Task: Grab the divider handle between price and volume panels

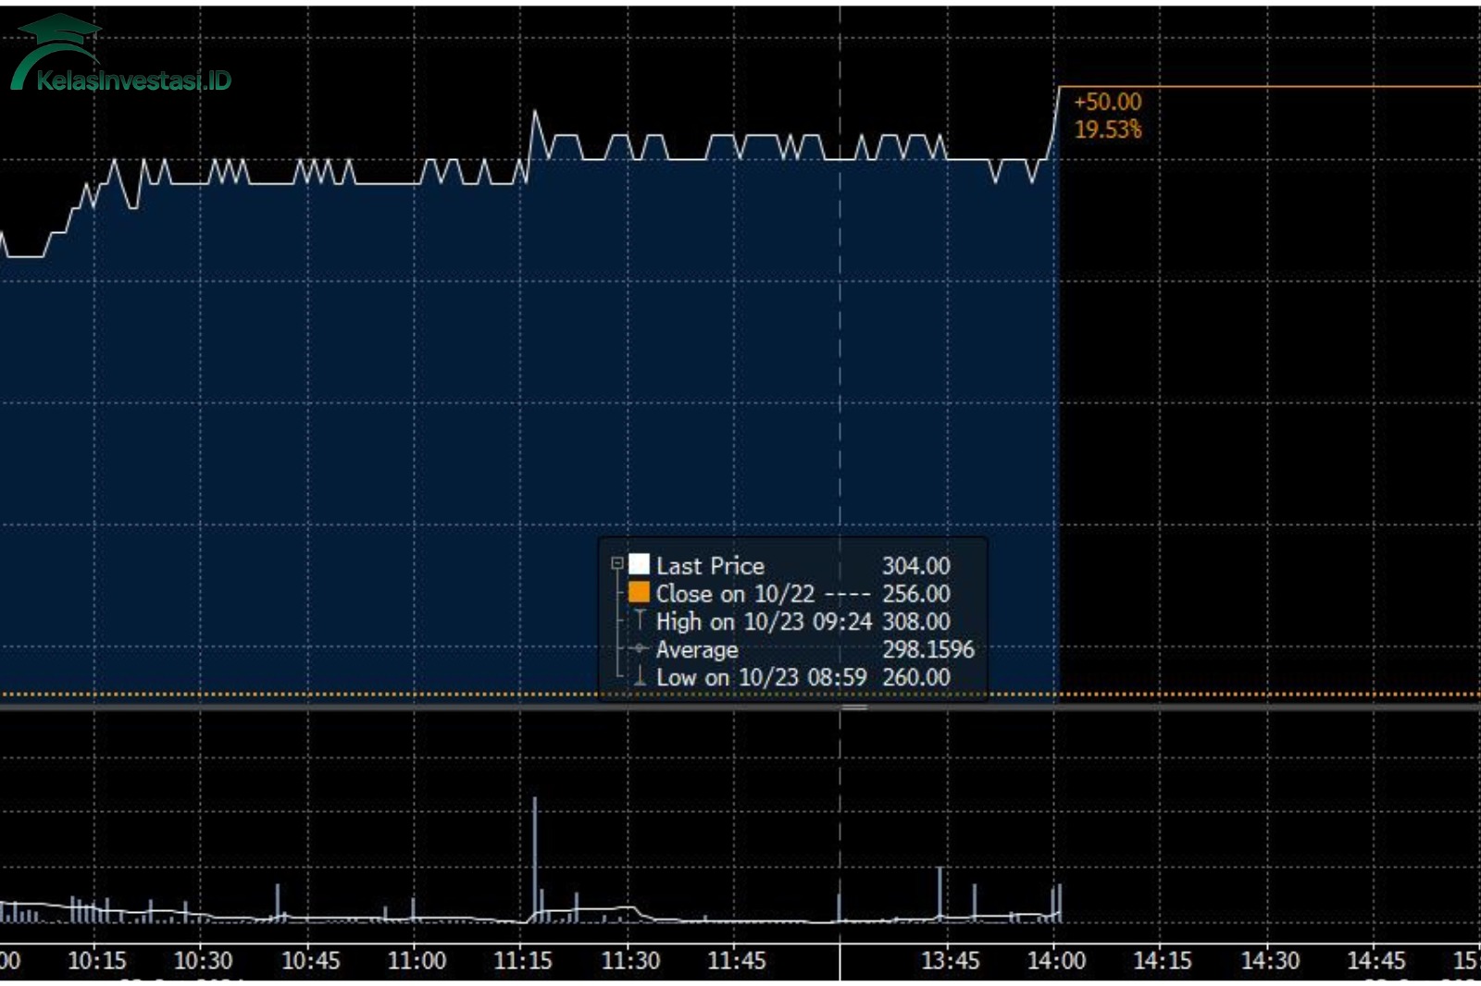Action: pos(853,708)
